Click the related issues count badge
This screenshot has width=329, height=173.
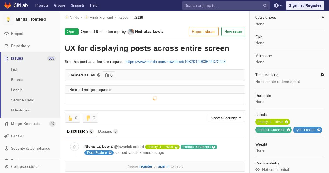tap(109, 75)
